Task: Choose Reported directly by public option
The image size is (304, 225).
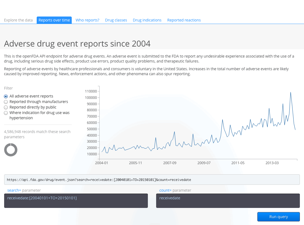Action: pyautogui.click(x=6, y=107)
